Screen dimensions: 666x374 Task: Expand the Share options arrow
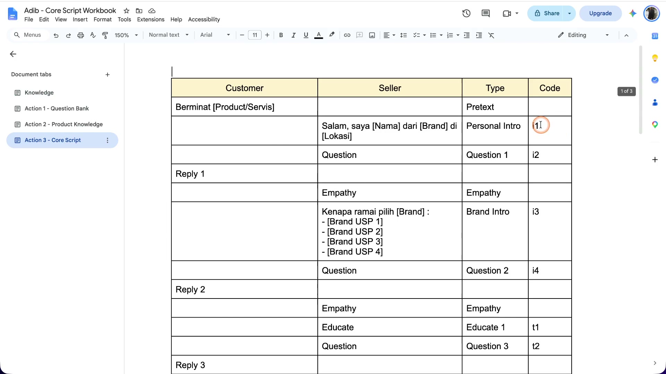(569, 14)
